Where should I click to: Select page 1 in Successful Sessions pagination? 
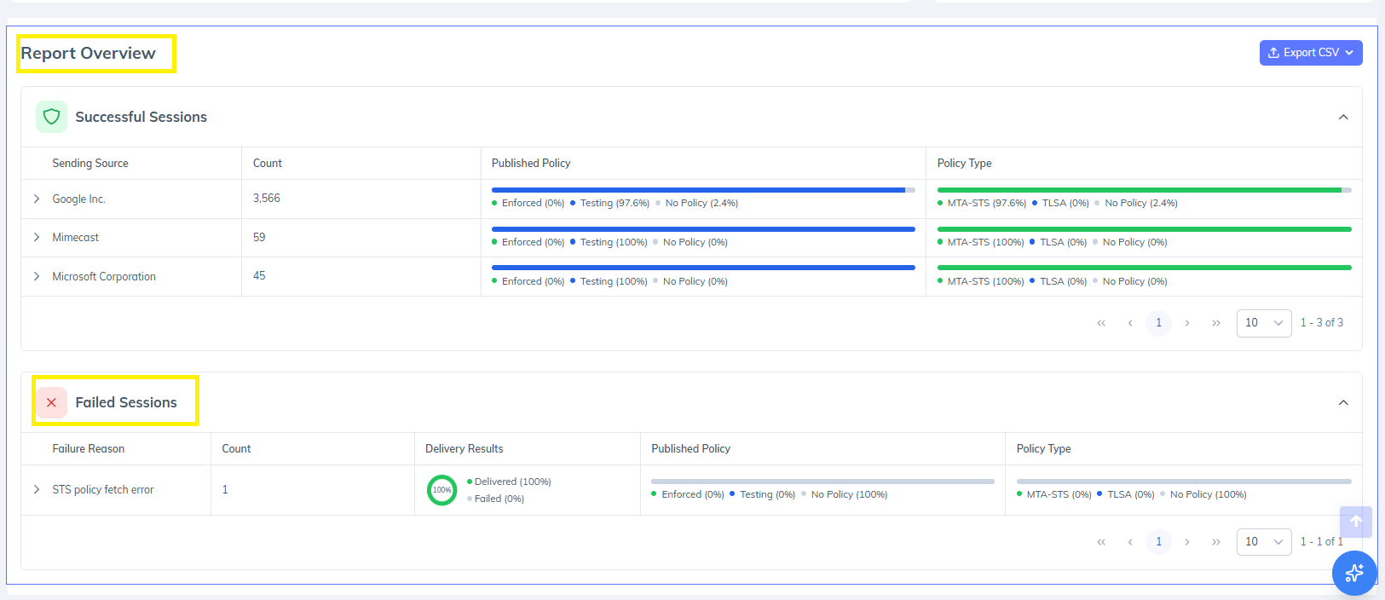pyautogui.click(x=1158, y=323)
